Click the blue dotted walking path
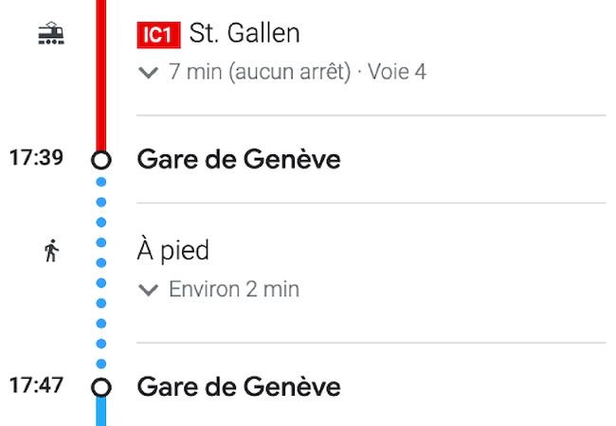 coord(101,275)
